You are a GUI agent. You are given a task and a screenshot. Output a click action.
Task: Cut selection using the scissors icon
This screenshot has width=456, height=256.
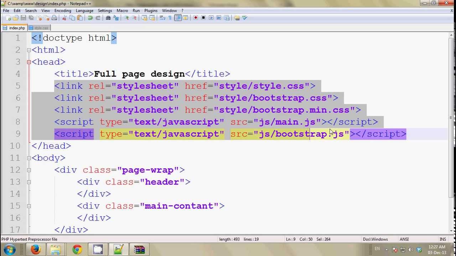[x=64, y=18]
